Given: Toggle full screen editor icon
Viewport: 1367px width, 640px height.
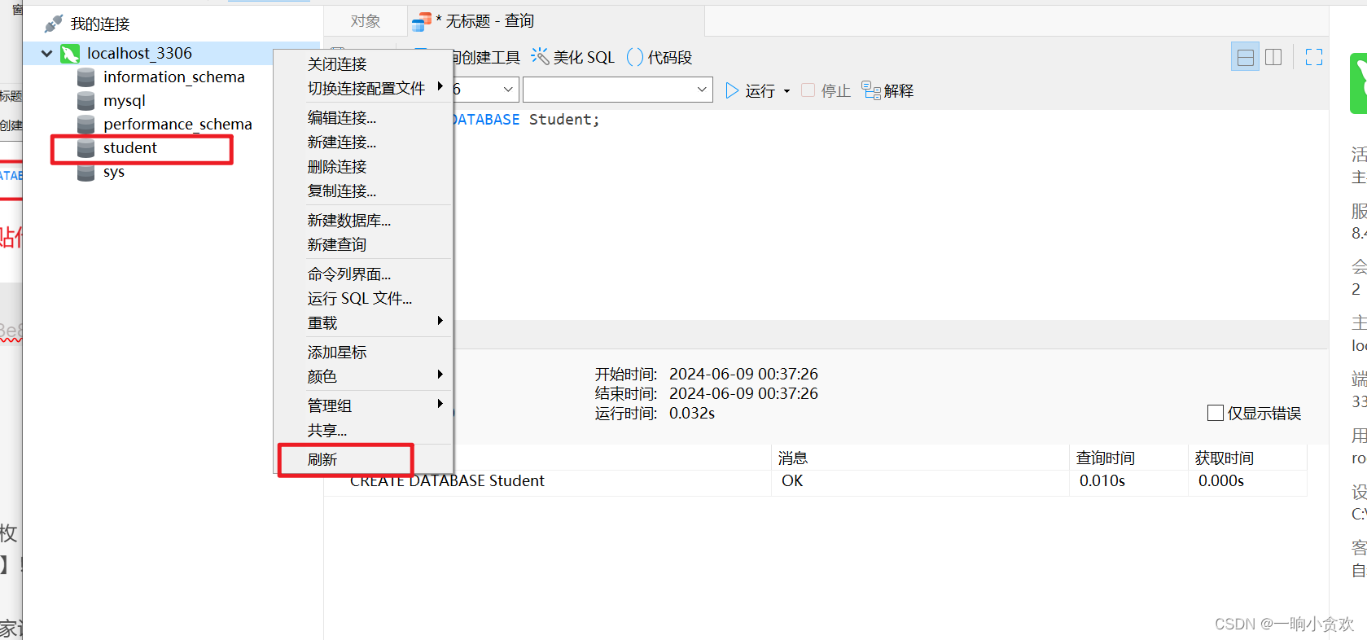Looking at the screenshot, I should tap(1314, 57).
